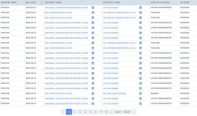Screen dimensions: 197x116
Task: Open first row's UPS Air Courier LinkedIn icon
Action: tap(140, 8)
